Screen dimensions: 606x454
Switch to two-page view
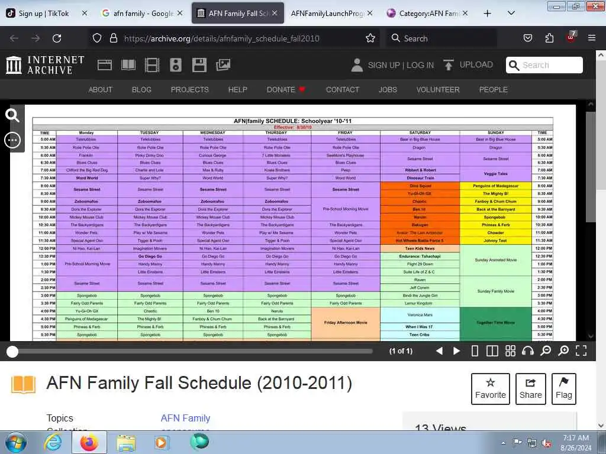tap(492, 351)
